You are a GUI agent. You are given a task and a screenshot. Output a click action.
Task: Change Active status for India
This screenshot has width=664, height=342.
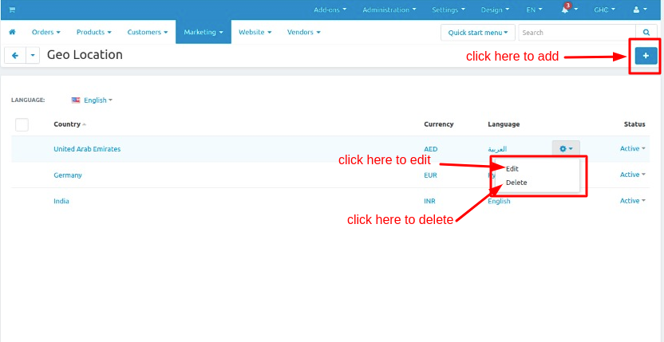click(x=633, y=201)
